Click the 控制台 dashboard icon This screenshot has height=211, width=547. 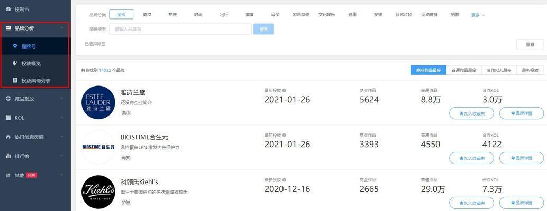8,9
